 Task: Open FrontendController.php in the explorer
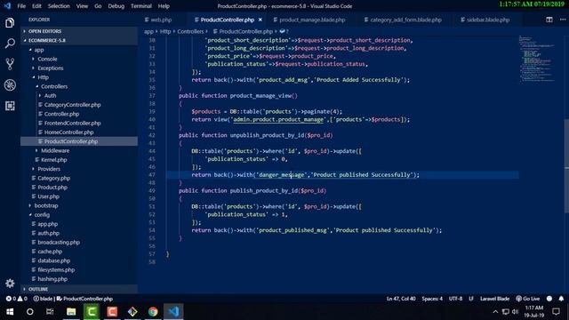click(72, 123)
